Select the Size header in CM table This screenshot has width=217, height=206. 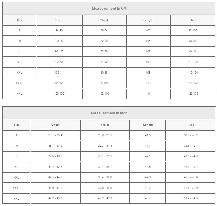pyautogui.click(x=20, y=20)
